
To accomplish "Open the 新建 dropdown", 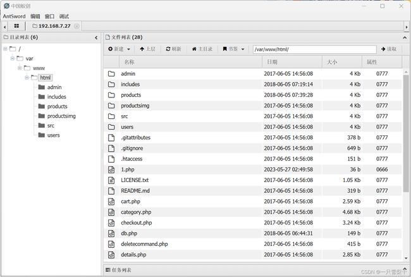I will coord(120,49).
